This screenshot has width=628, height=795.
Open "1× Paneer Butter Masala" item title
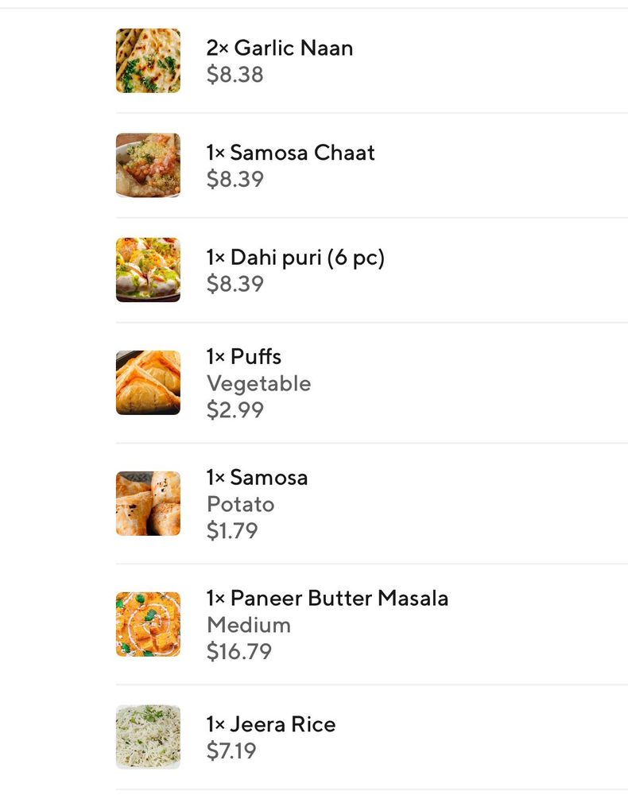(x=327, y=598)
